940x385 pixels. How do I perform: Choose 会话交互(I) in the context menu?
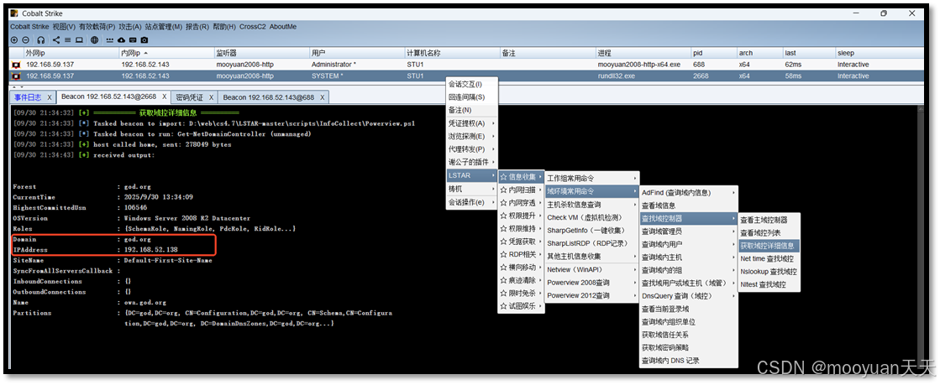coord(472,85)
